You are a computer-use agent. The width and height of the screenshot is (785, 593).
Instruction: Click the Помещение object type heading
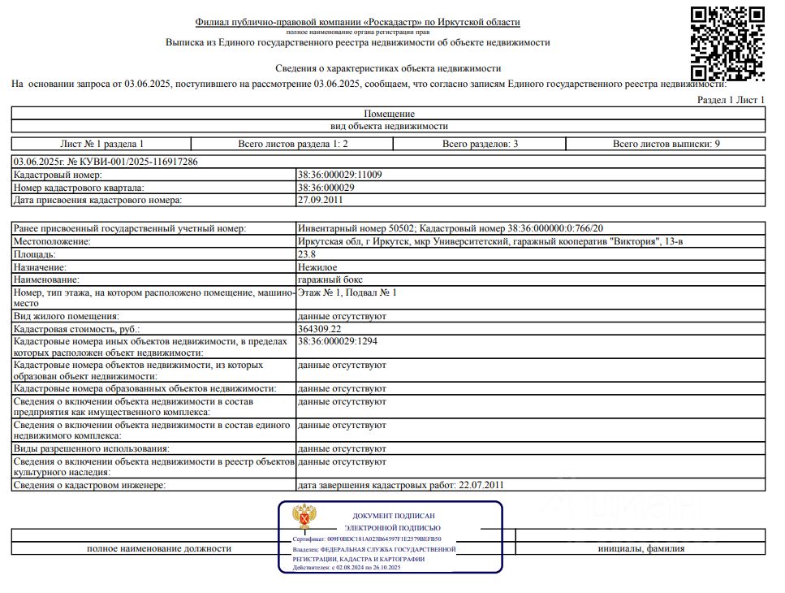pyautogui.click(x=389, y=114)
